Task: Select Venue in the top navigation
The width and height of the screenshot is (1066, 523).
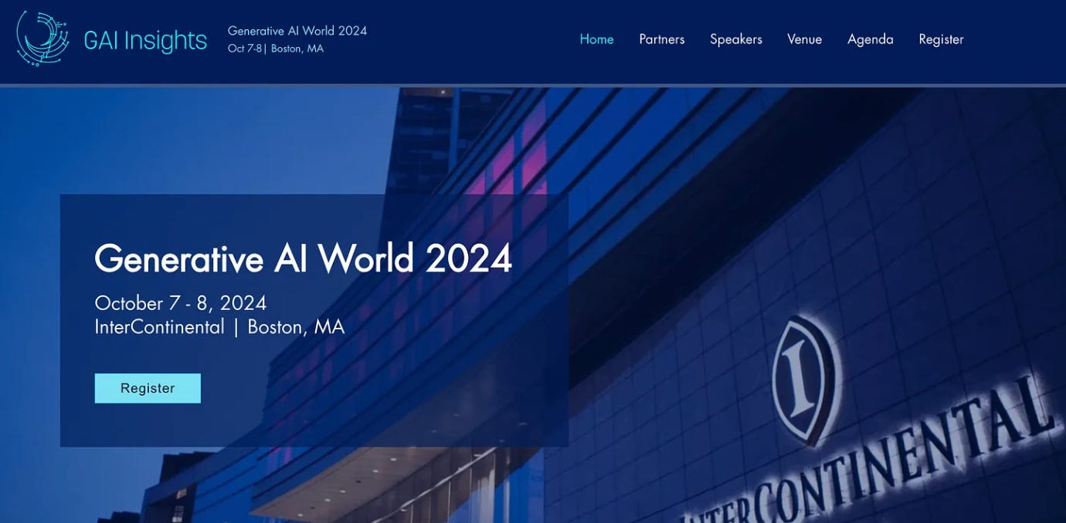Action: click(804, 39)
